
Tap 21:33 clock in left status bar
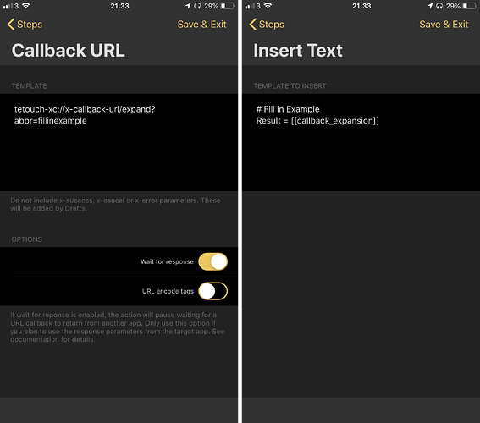[x=119, y=6]
